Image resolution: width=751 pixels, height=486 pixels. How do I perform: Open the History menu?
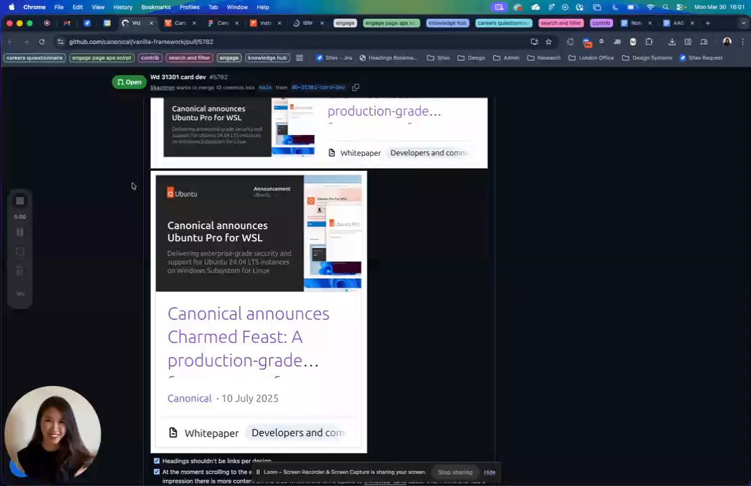click(123, 7)
